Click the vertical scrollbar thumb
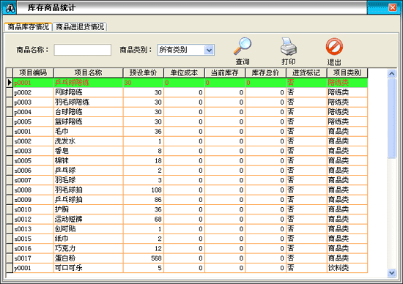This screenshot has width=403, height=284. [392, 119]
